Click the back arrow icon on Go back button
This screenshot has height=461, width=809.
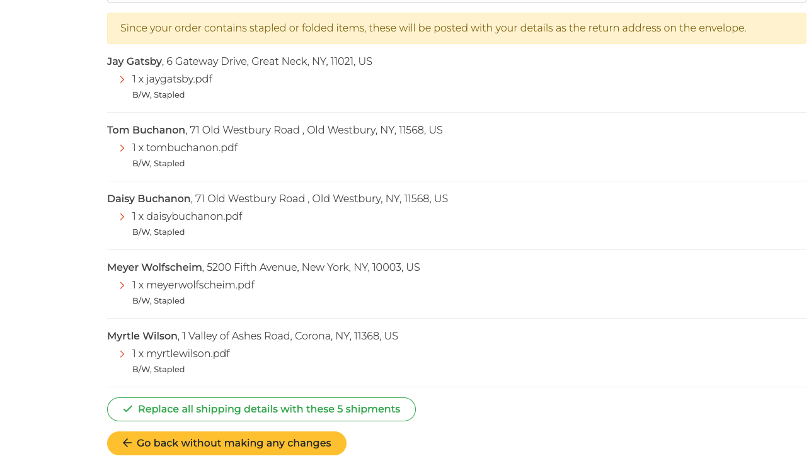pyautogui.click(x=127, y=443)
